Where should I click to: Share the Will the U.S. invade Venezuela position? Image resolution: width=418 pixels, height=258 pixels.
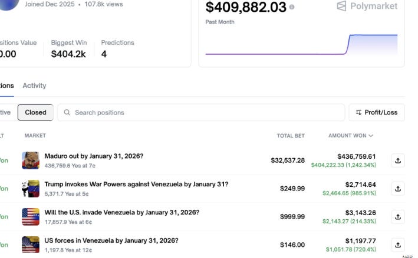pyautogui.click(x=398, y=217)
